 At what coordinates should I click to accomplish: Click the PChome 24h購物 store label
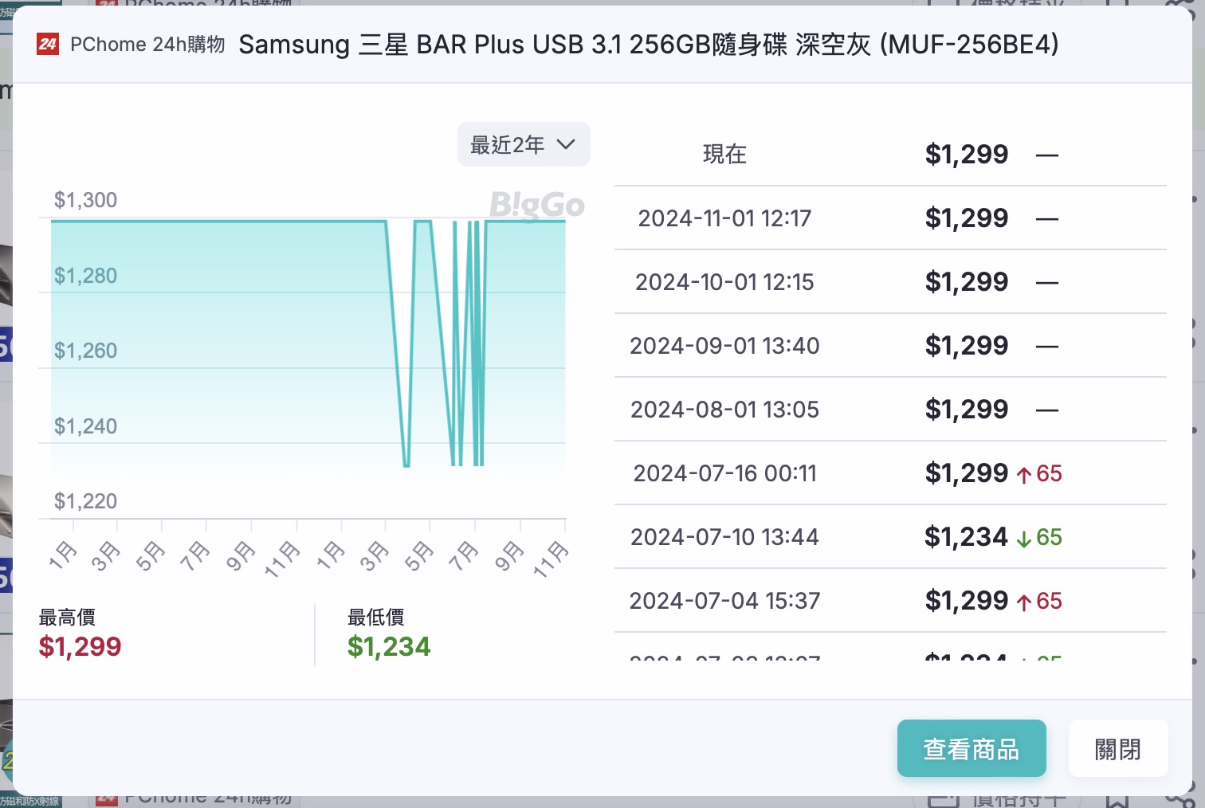pos(147,45)
